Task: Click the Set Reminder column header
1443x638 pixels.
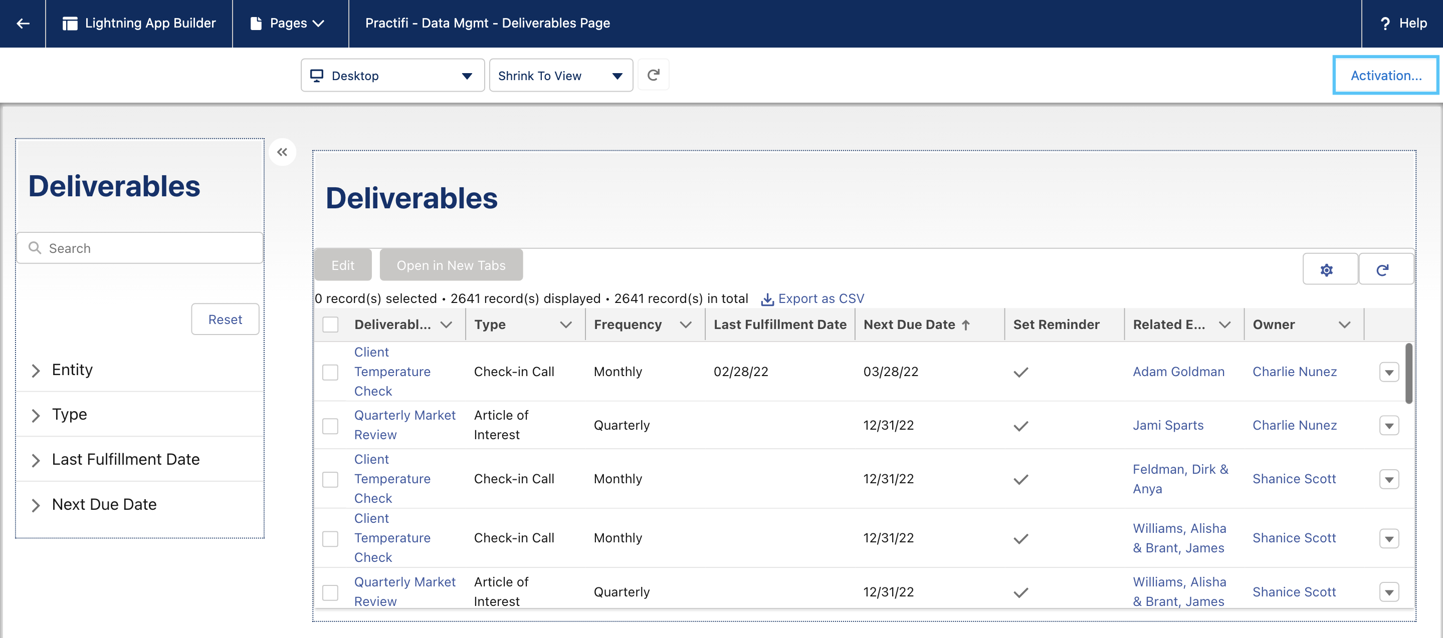Action: point(1056,325)
